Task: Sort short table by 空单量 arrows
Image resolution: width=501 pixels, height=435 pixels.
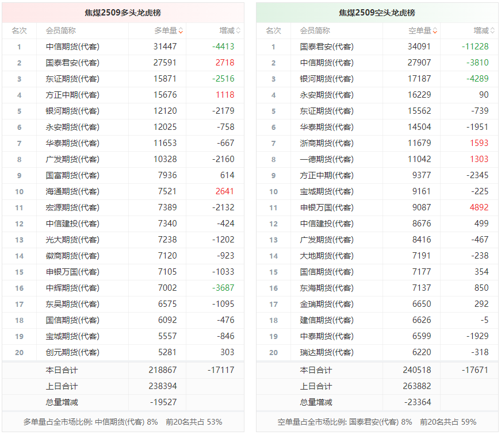Action: pyautogui.click(x=435, y=31)
